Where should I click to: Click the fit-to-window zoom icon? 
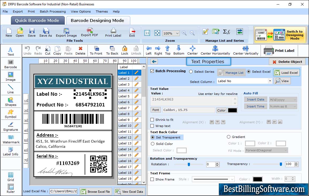click(x=157, y=33)
